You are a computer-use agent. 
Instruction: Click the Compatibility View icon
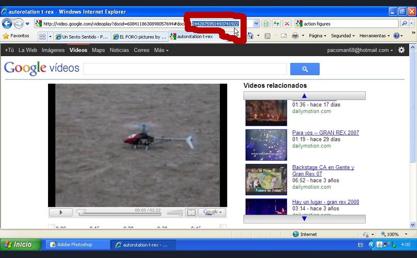(266, 24)
